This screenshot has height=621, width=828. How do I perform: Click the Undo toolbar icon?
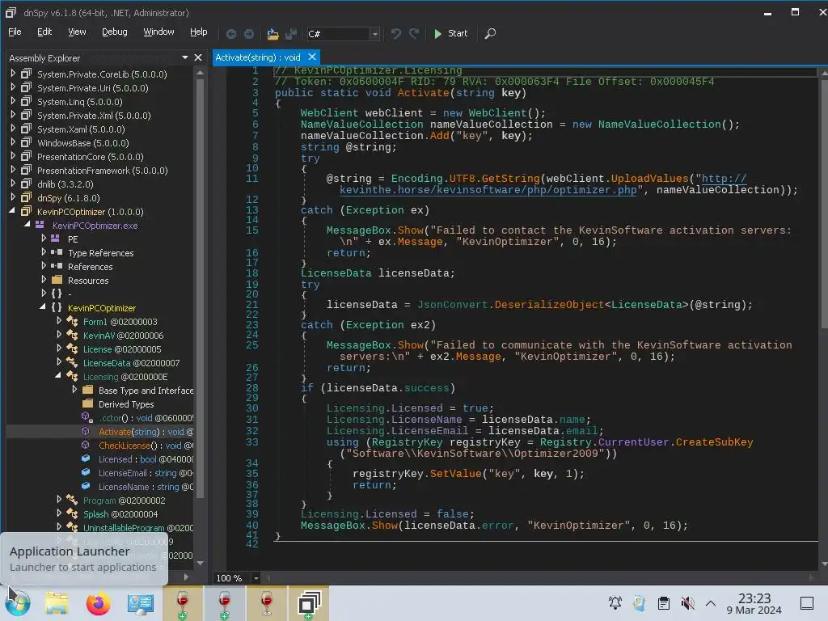[x=395, y=34]
